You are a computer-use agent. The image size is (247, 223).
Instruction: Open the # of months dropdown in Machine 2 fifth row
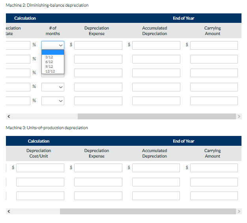pyautogui.click(x=53, y=101)
